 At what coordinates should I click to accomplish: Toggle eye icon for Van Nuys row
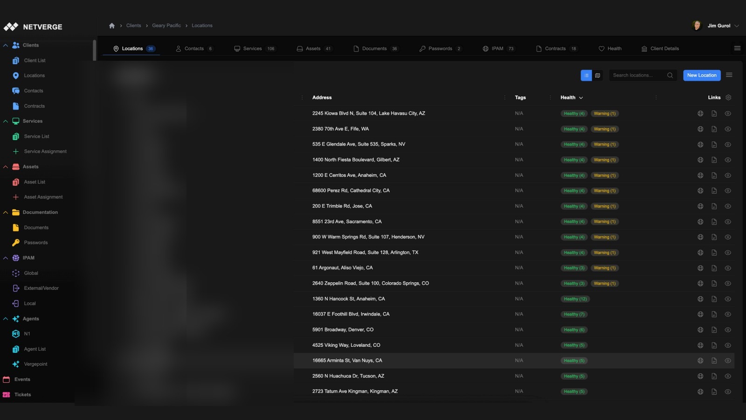pyautogui.click(x=728, y=361)
